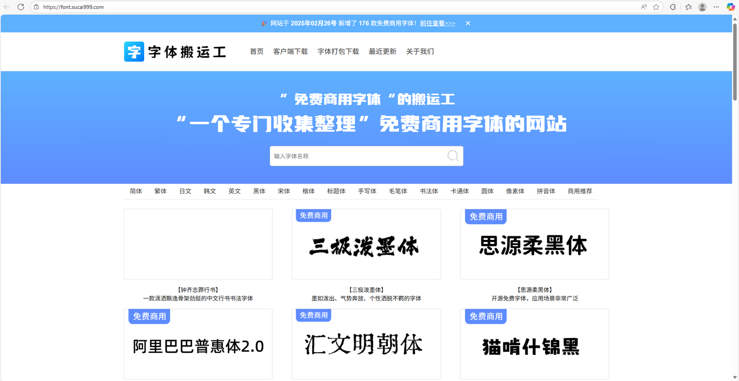Go to 首页 in navigation
This screenshot has height=381, width=739.
coord(257,51)
